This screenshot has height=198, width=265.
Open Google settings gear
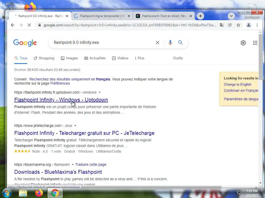tap(243, 43)
